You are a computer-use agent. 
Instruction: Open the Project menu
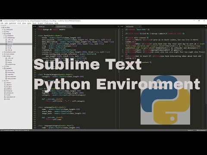tap(41, 23)
